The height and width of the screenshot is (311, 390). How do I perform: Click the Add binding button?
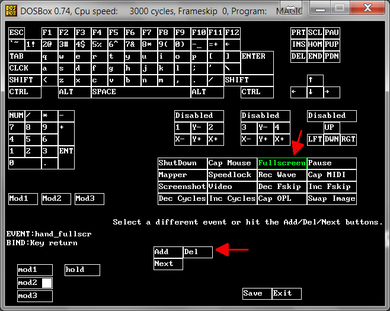coord(168,252)
